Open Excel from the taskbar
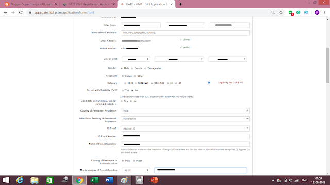This screenshot has width=330, height=185. coord(94,180)
